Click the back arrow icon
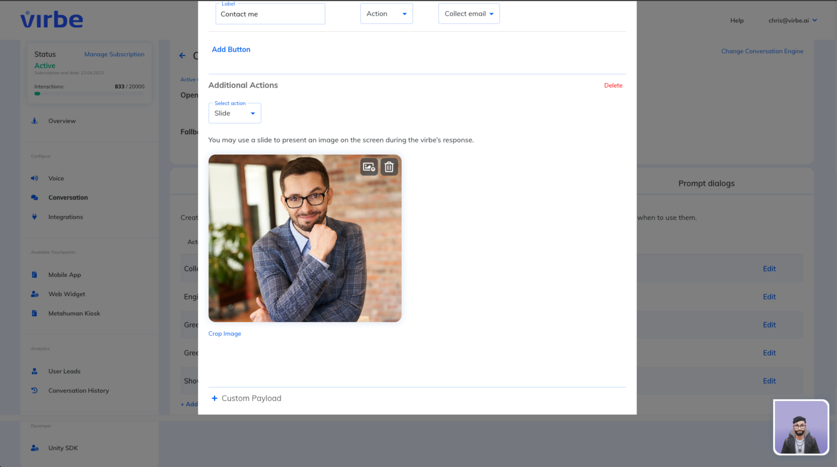The image size is (837, 467). pos(182,56)
